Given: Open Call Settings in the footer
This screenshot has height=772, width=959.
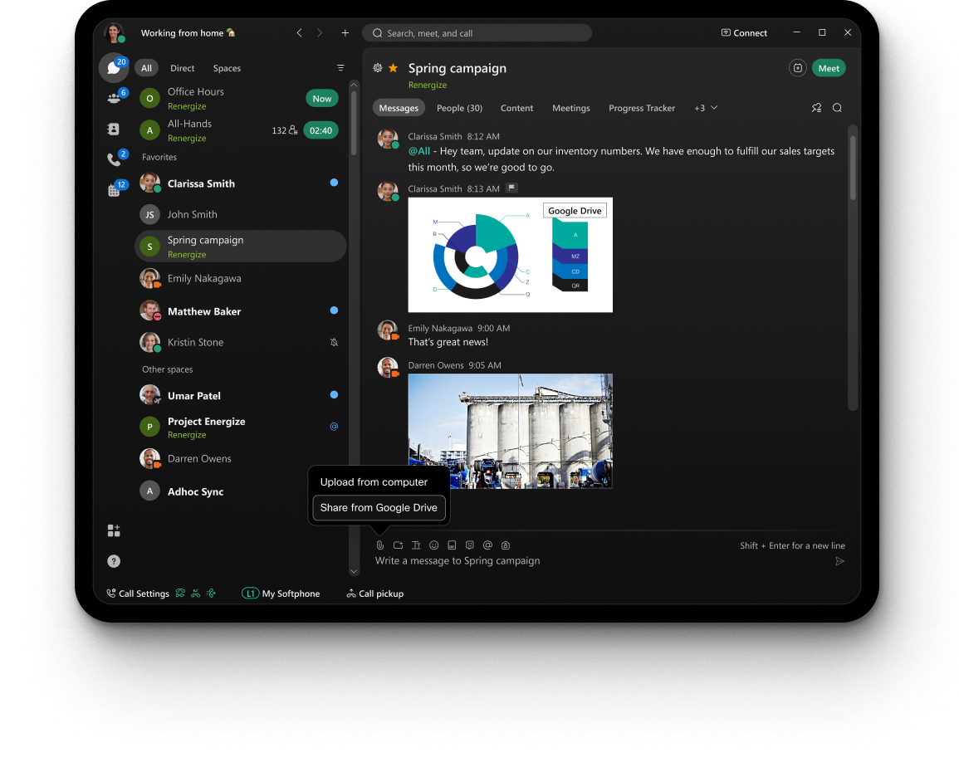Looking at the screenshot, I should pos(138,593).
